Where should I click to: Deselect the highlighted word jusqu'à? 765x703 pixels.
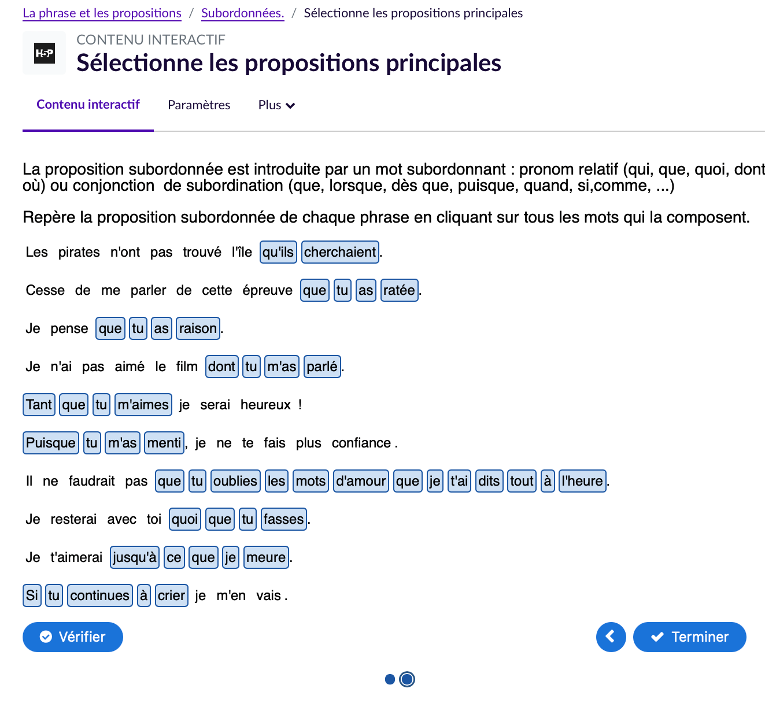135,557
